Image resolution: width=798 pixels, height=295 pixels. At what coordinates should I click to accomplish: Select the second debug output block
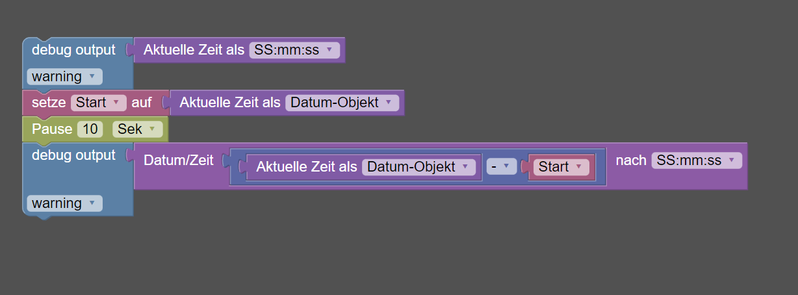pos(73,155)
